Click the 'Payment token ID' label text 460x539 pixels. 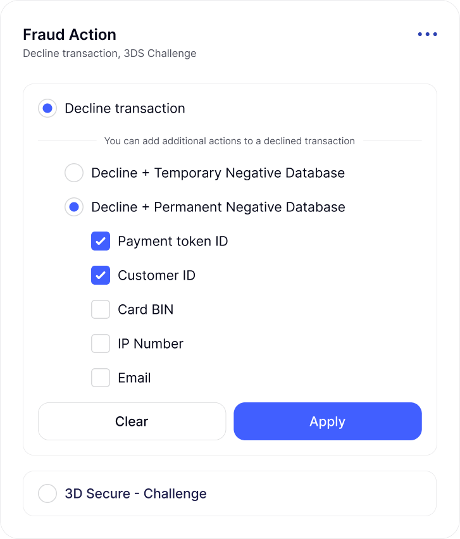click(x=173, y=241)
